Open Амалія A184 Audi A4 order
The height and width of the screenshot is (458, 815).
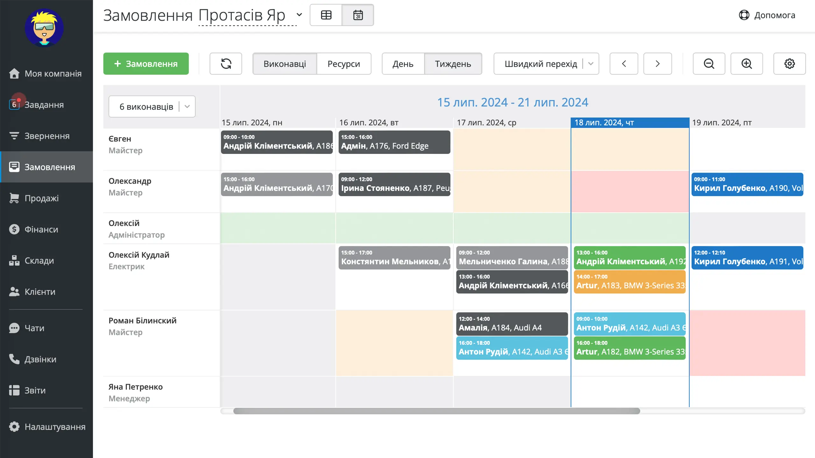click(x=512, y=324)
